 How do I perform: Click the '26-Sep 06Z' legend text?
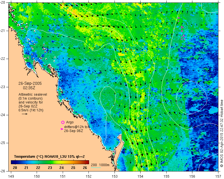pyautogui.click(x=73, y=131)
